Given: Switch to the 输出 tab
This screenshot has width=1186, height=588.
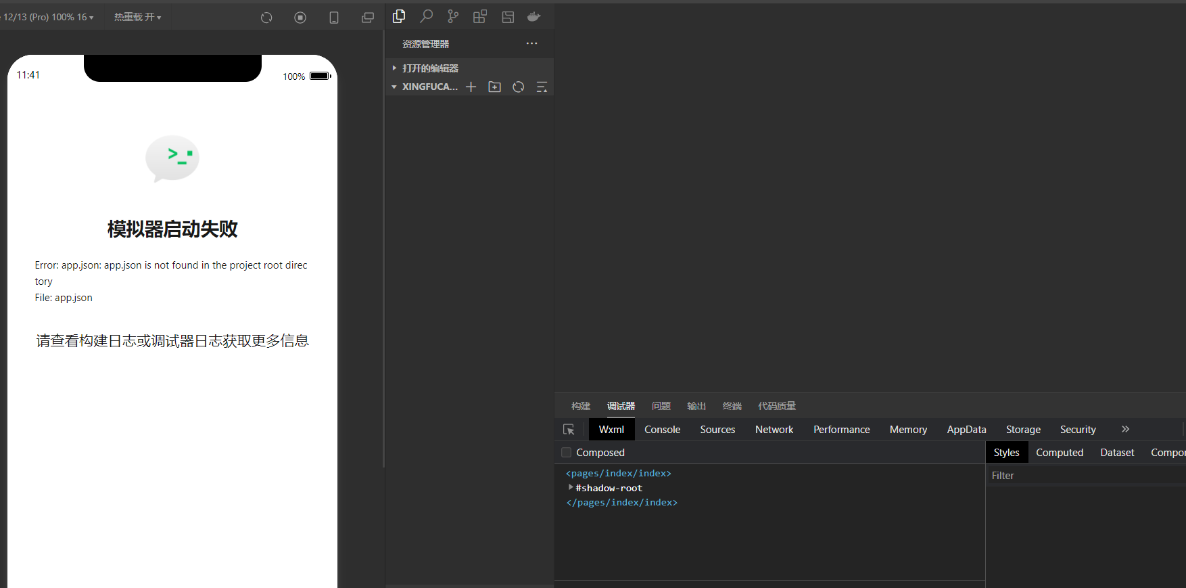Looking at the screenshot, I should point(696,406).
